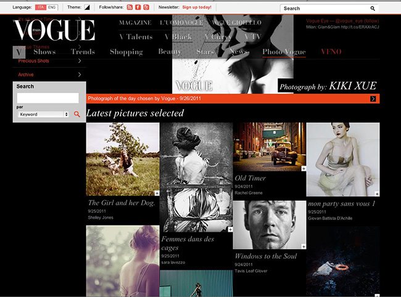Open VOGUE GIOIELLO section
The image size is (401, 297).
(x=236, y=23)
